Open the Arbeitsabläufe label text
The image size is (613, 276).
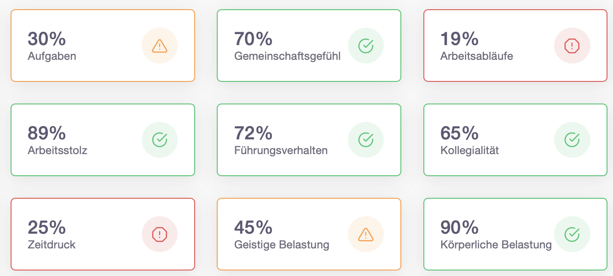pos(477,57)
